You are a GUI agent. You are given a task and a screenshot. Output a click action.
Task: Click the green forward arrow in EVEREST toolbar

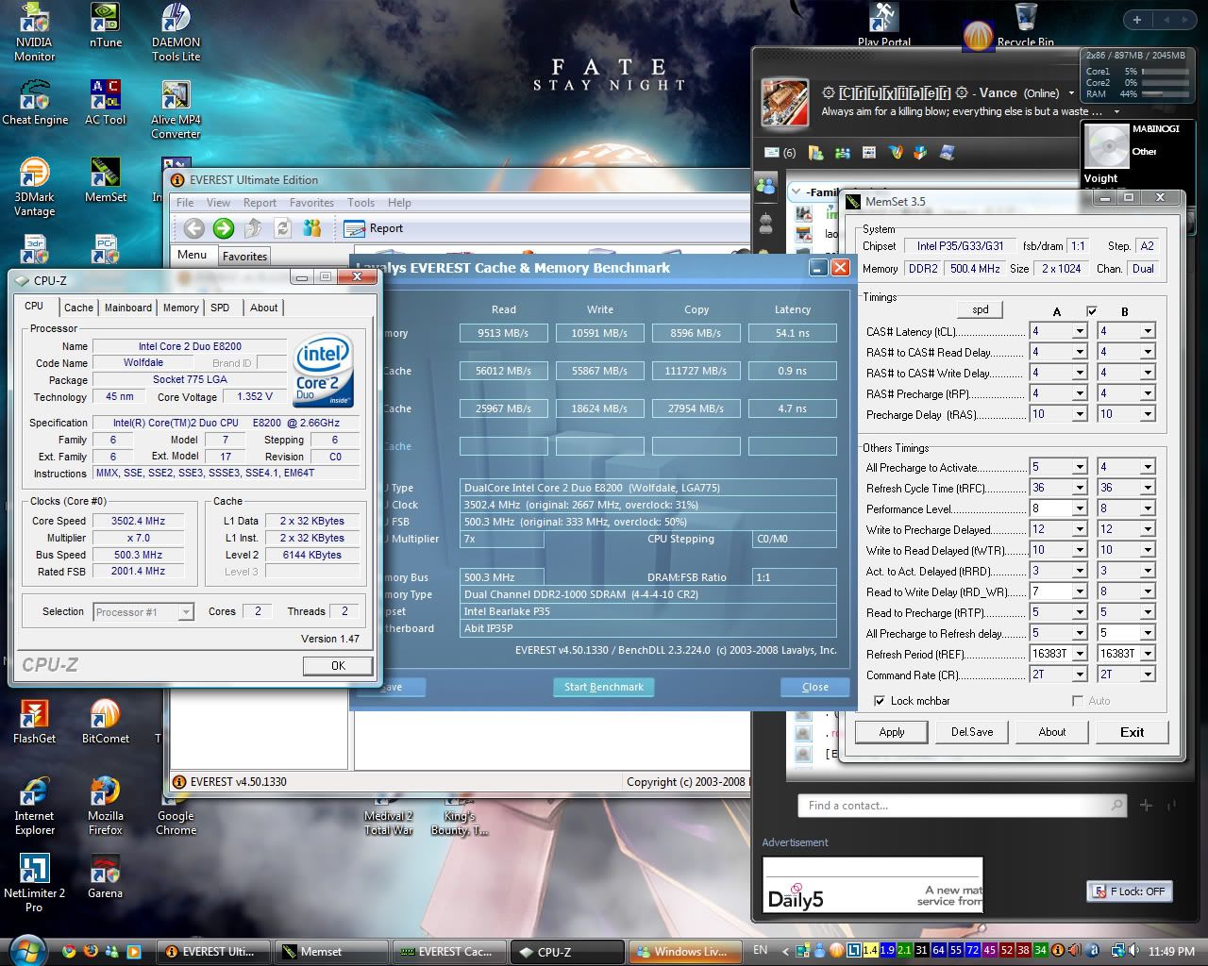[224, 227]
